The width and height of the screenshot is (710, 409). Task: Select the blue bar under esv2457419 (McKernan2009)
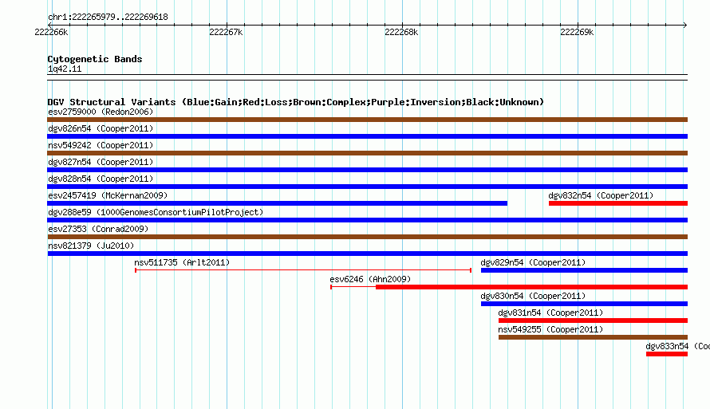277,203
